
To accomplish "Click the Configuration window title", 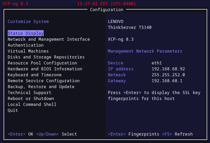I will [107, 10].
